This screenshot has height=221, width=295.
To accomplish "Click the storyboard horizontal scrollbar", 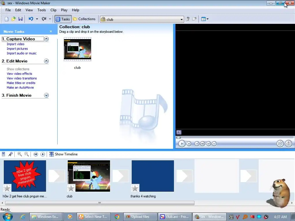I will (100, 203).
